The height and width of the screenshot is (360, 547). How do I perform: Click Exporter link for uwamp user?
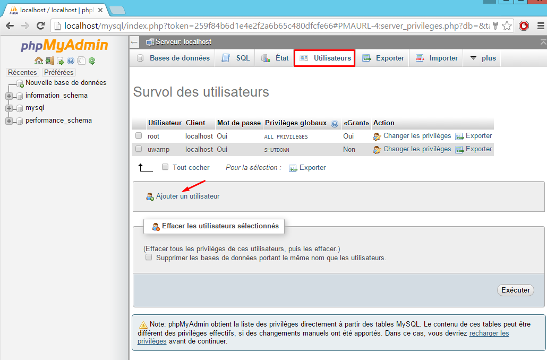[478, 149]
